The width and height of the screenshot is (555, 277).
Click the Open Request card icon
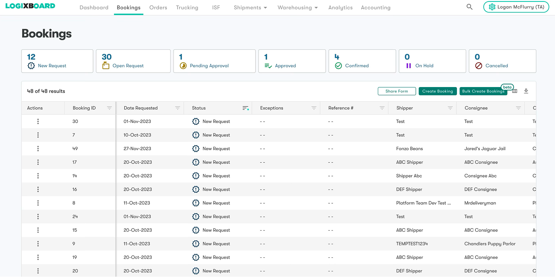pos(106,66)
